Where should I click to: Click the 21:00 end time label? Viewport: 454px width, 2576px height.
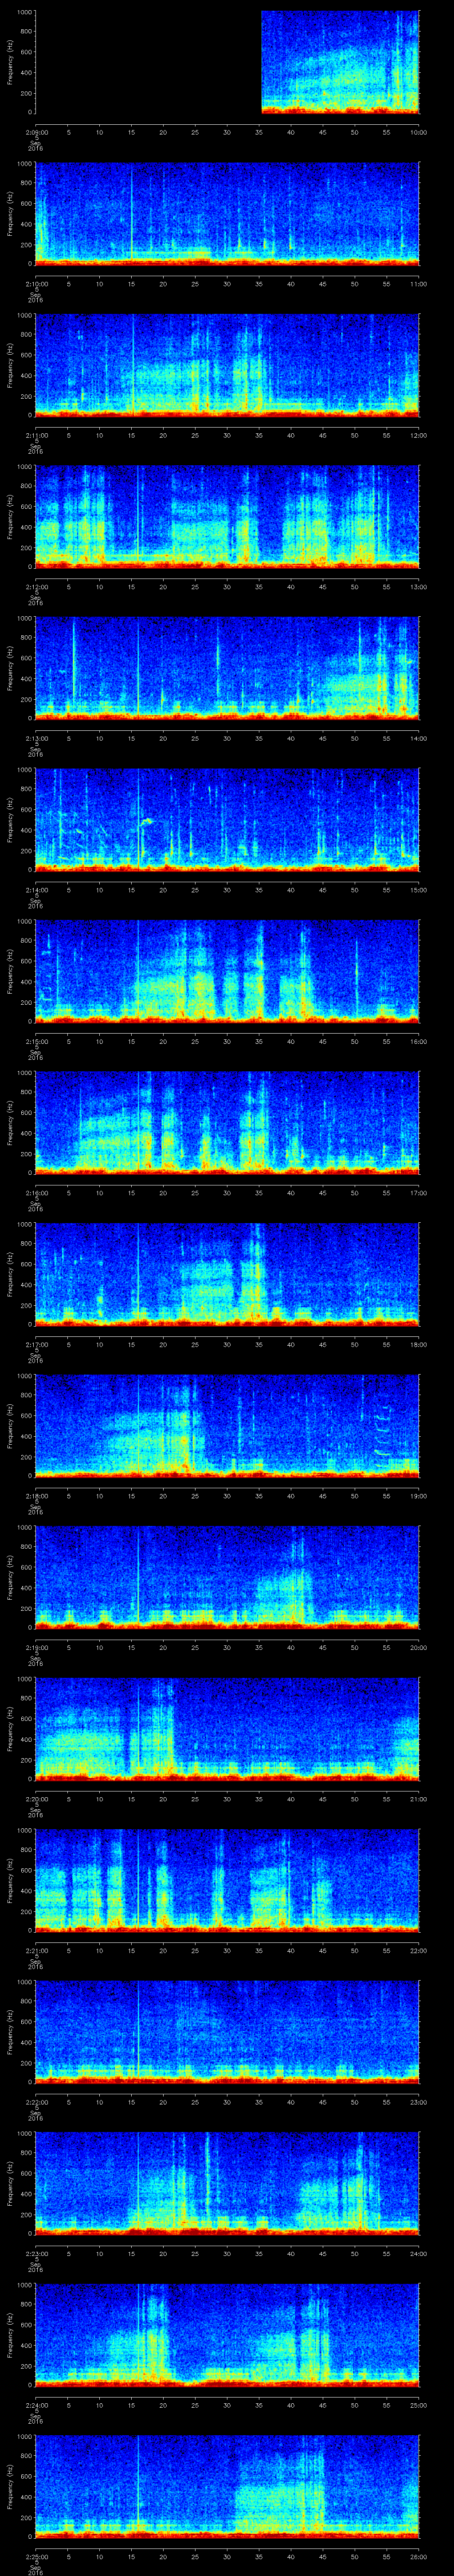coord(418,1798)
